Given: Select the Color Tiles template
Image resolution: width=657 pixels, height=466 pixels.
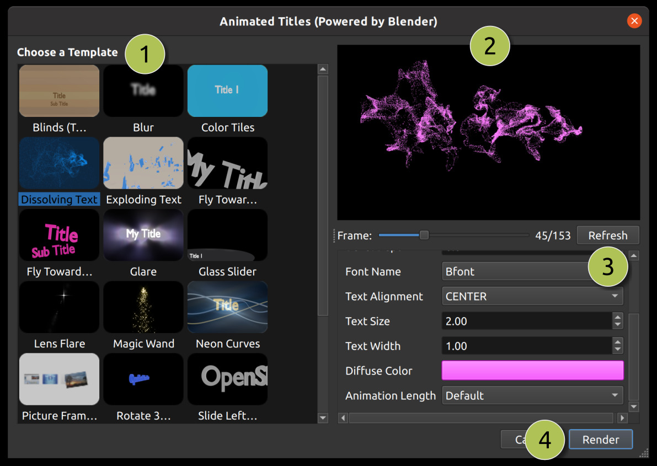Looking at the screenshot, I should 227,91.
